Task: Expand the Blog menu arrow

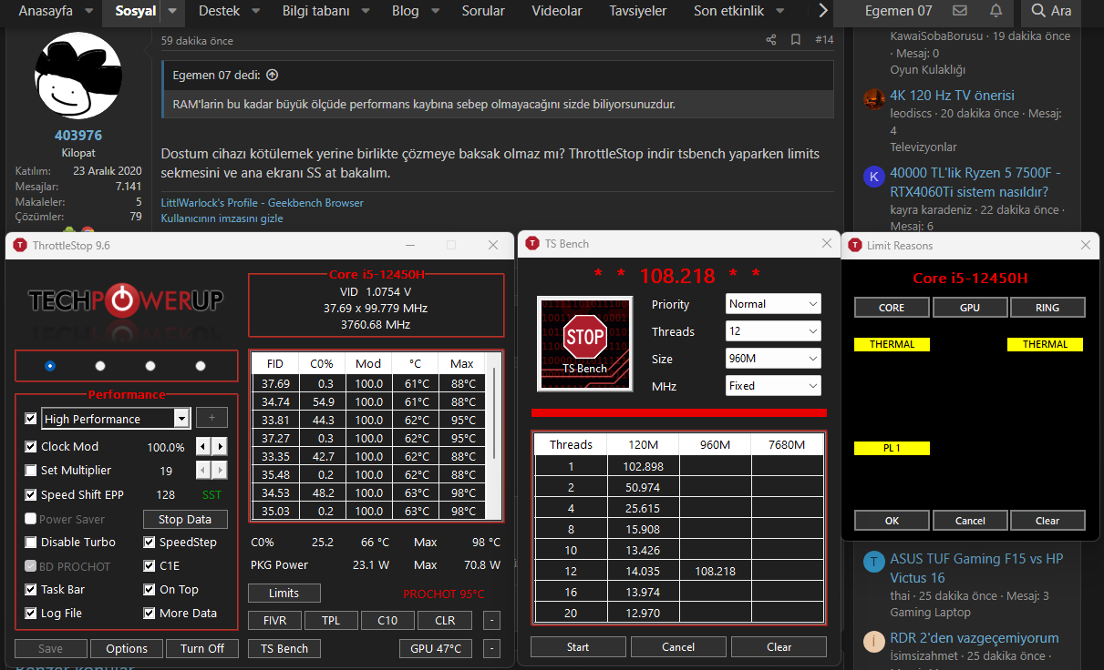Action: (x=436, y=11)
